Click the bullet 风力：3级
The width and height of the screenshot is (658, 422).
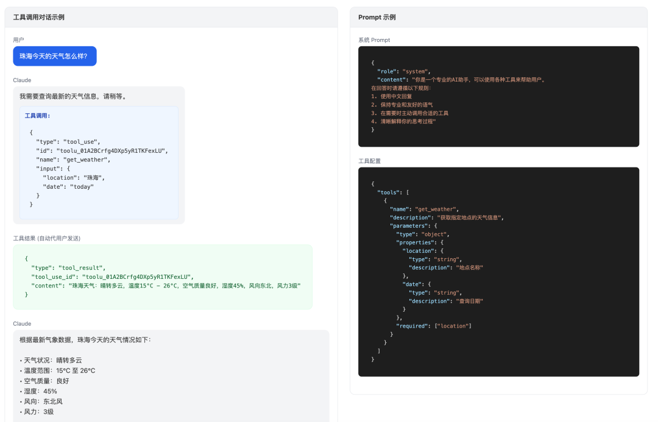coord(38,412)
